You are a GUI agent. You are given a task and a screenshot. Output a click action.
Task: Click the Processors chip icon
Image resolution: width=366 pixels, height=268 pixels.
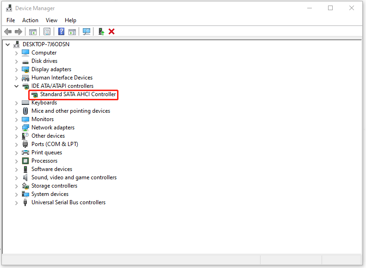pyautogui.click(x=25, y=161)
